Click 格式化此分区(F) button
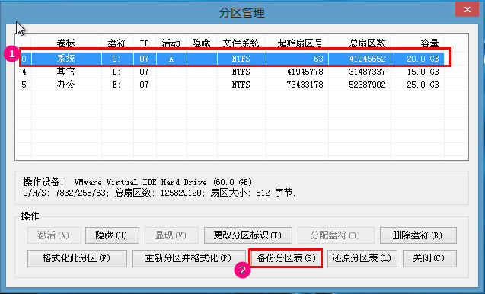The image size is (485, 294). tap(77, 258)
